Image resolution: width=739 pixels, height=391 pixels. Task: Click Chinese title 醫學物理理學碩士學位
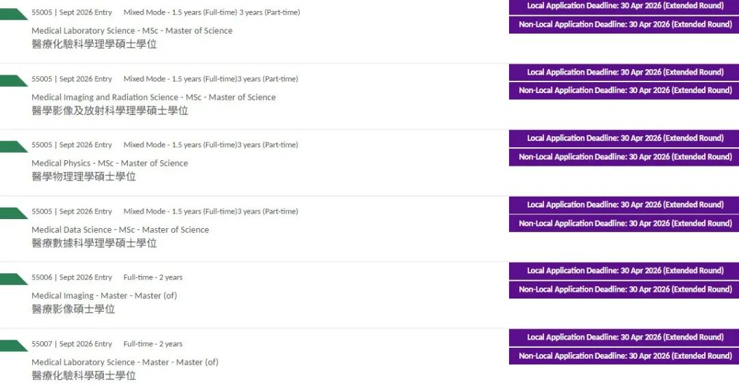click(83, 177)
